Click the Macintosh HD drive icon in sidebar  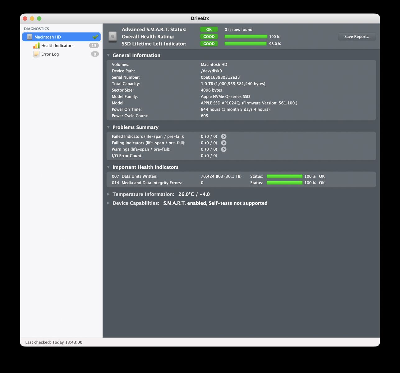[30, 37]
